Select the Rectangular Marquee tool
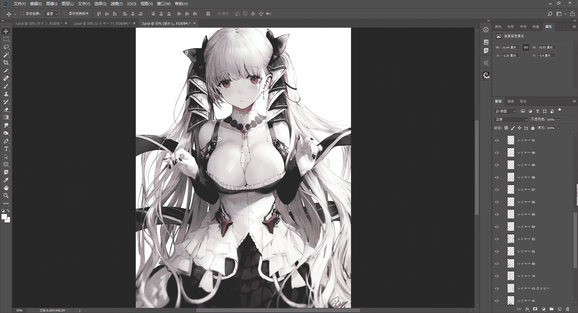 (x=6, y=39)
